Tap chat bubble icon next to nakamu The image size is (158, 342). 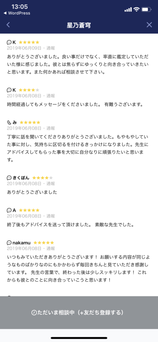point(9,242)
